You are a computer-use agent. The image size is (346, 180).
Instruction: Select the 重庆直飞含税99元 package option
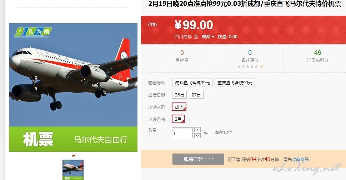(235, 83)
